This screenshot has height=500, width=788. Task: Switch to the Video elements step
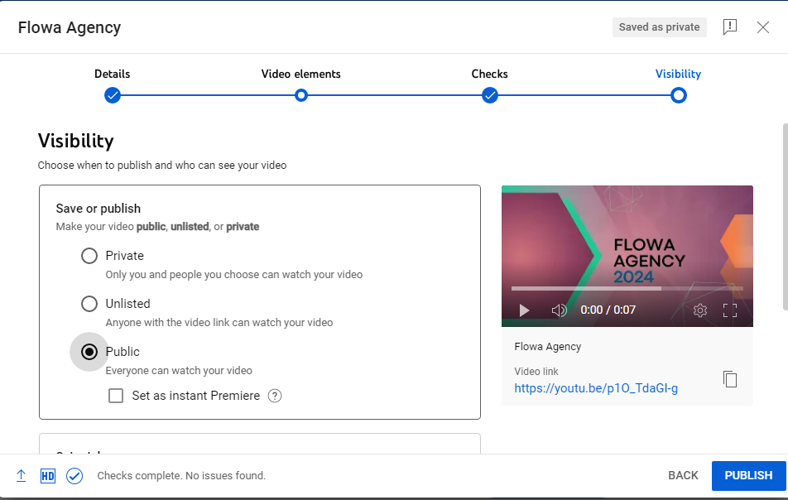coord(300,95)
